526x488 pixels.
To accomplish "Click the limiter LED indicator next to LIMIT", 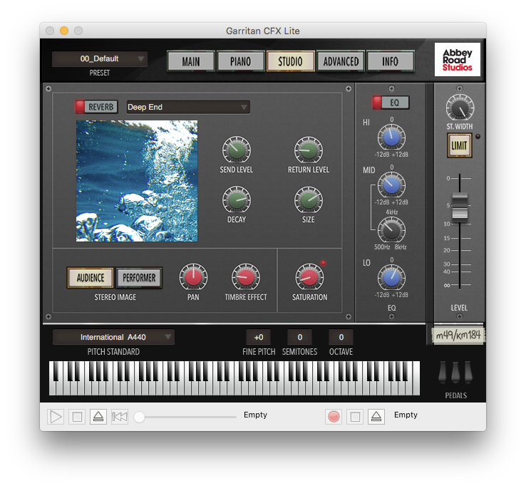I will (478, 137).
